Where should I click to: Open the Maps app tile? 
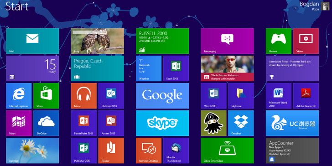pos(19,123)
